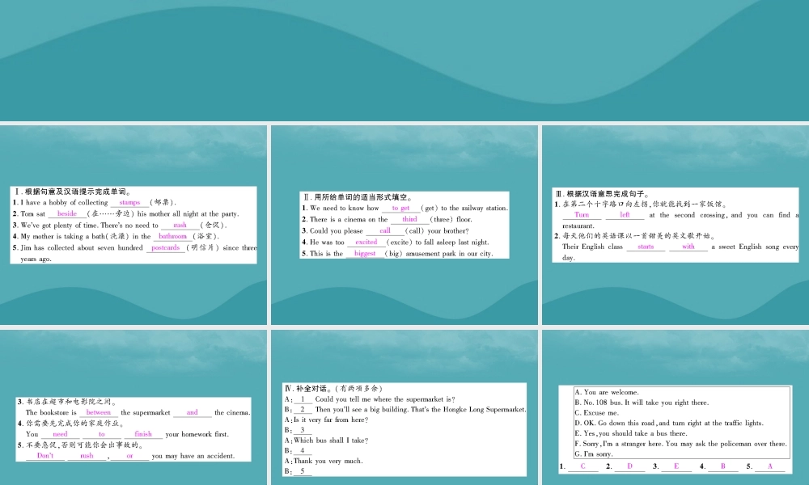Click the pink answer 'beside'
This screenshot has width=809, height=485.
(x=67, y=213)
